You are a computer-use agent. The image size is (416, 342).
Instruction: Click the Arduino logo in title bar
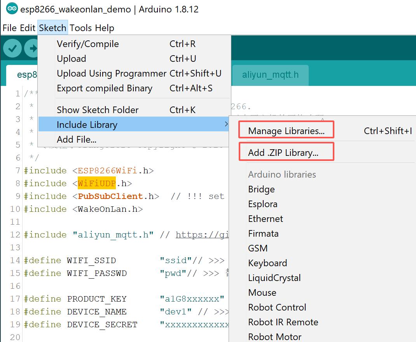tap(12, 9)
